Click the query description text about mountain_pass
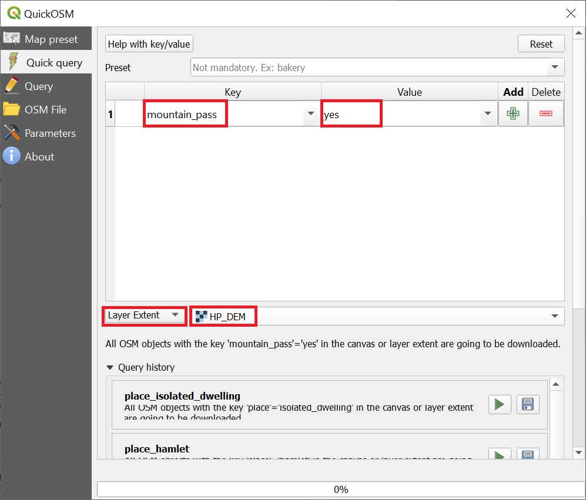The height and width of the screenshot is (500, 586). pyautogui.click(x=333, y=344)
